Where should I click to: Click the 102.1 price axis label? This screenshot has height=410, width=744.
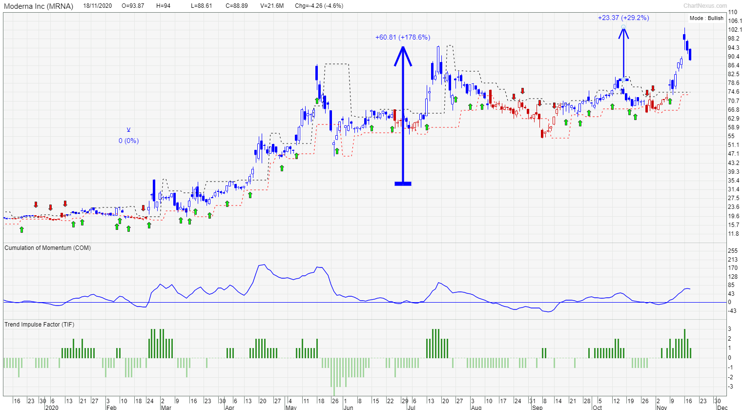coord(735,29)
